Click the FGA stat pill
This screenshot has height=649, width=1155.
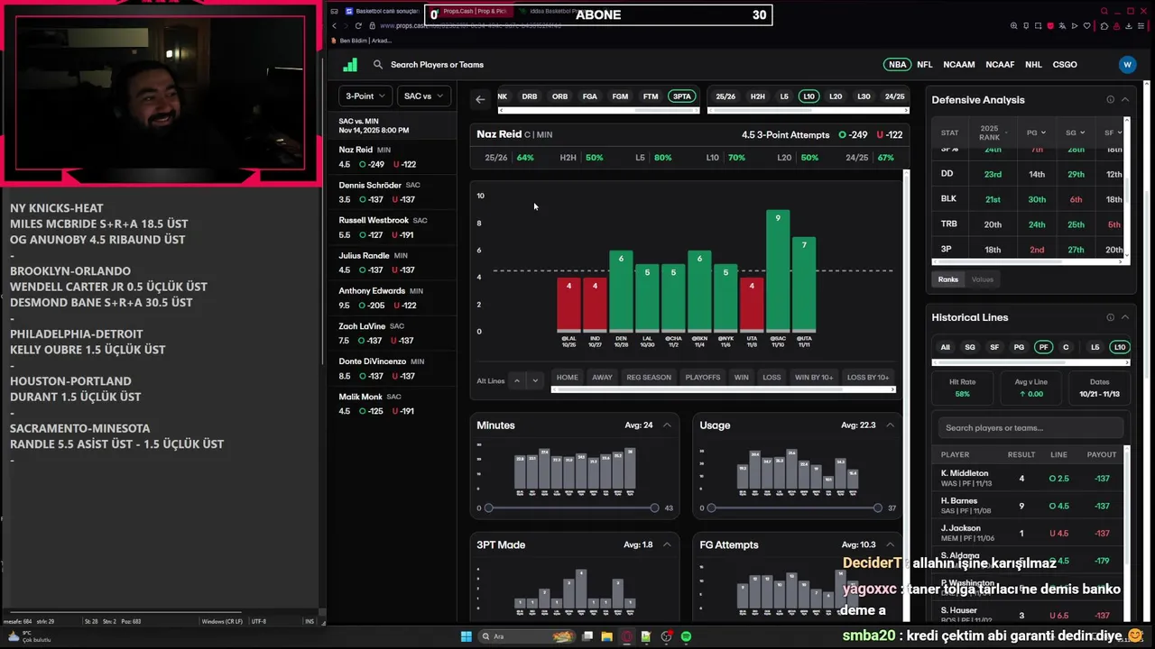589,96
